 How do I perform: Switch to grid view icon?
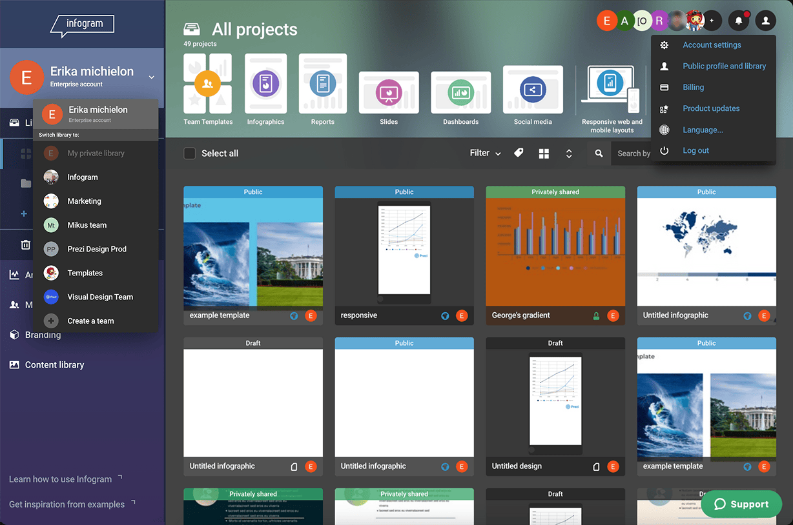[544, 154]
